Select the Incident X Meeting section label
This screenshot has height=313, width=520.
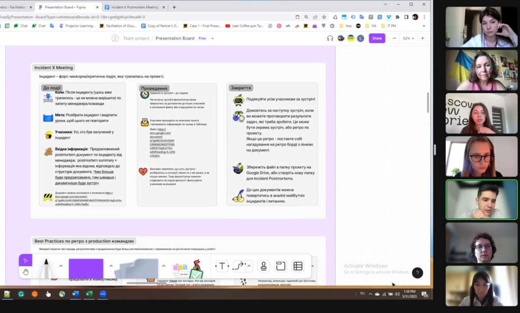pyautogui.click(x=53, y=67)
